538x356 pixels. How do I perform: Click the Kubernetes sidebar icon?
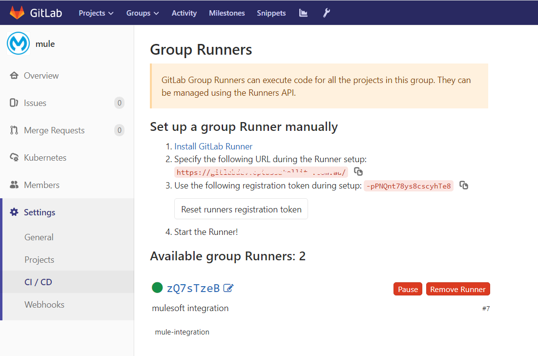tap(14, 157)
